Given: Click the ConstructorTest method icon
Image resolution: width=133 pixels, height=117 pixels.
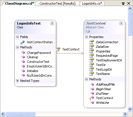Looking at the screenshot, I should coord(23,62).
